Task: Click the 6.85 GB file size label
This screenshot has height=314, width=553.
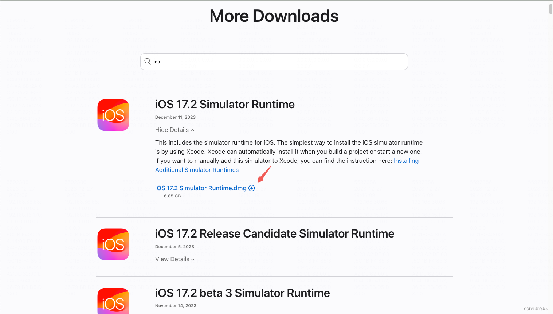Action: point(172,196)
